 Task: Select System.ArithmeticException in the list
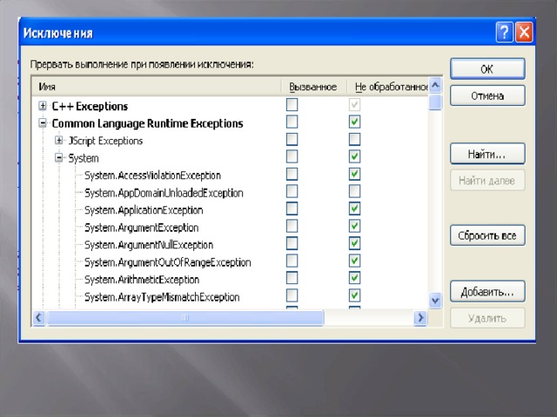(x=142, y=280)
